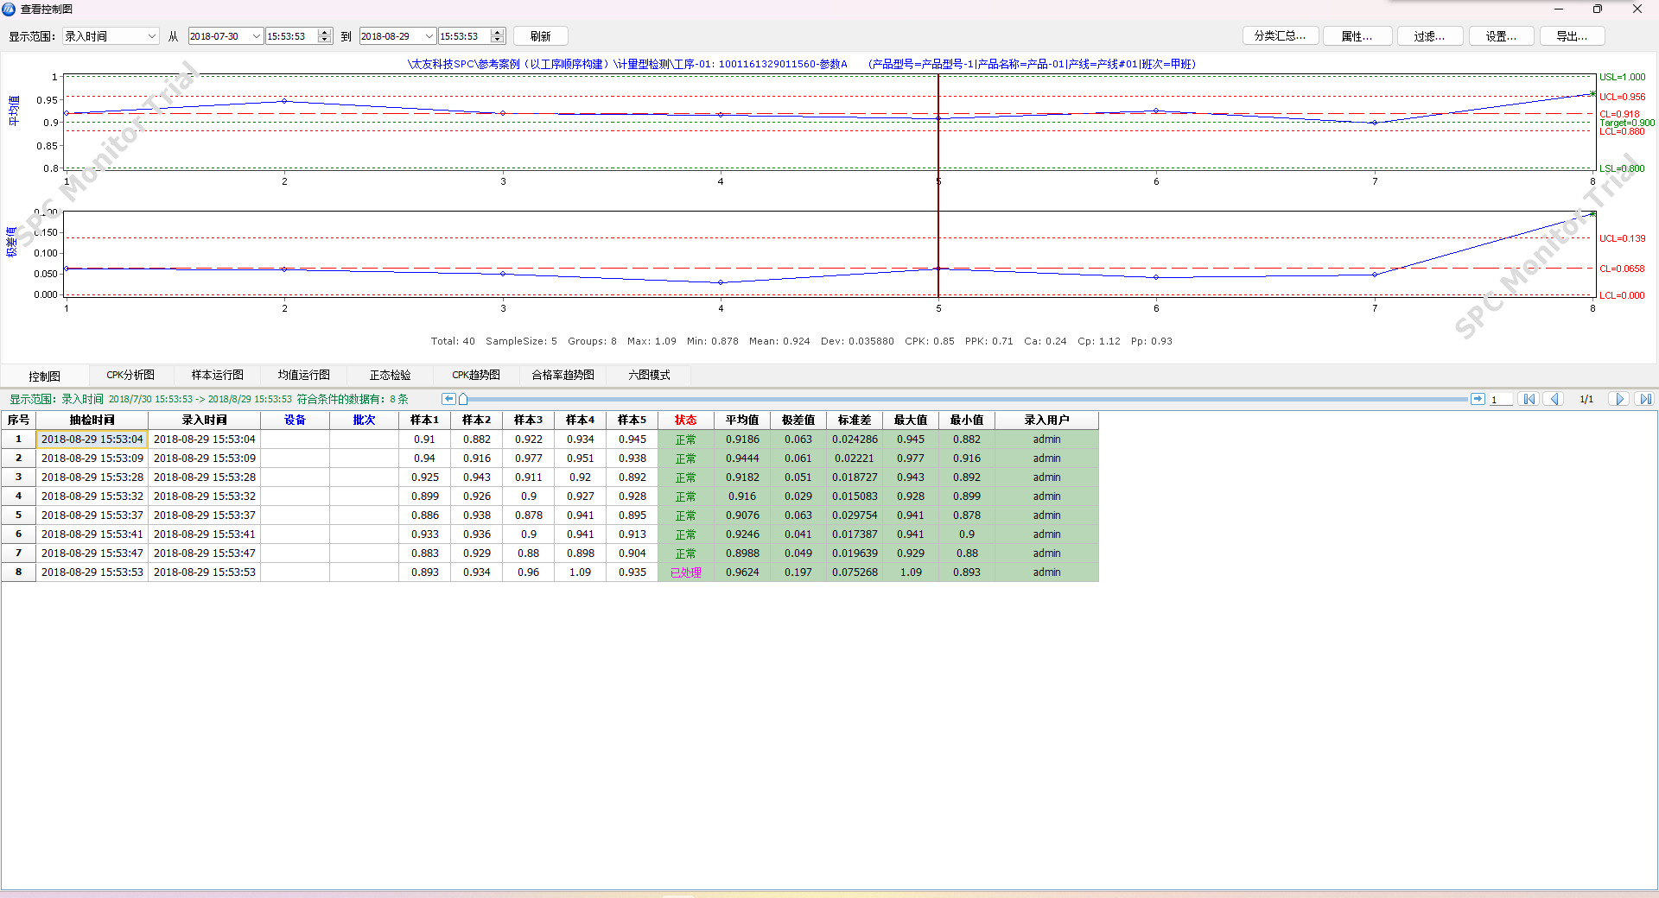The height and width of the screenshot is (898, 1659).
Task: Increase the start time with spinner arrows
Action: [x=325, y=33]
